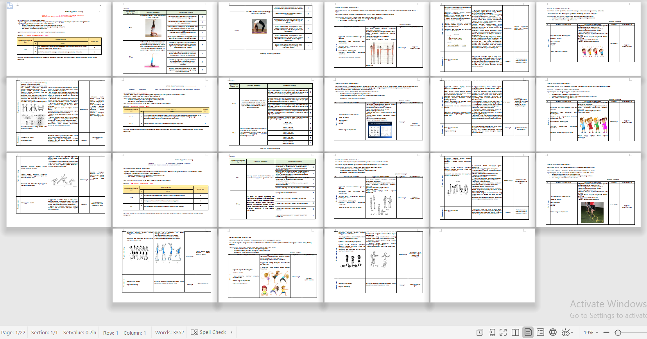647x339 pixels.
Task: Click the blue document icon on first page
Action: coord(10,5)
